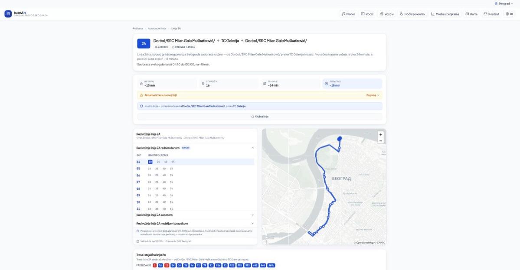Open Autobuske linije breadcrumb link
Screen dimensions: 520x270
point(157,29)
